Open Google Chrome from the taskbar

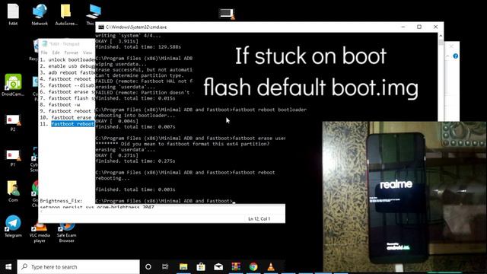click(x=253, y=267)
